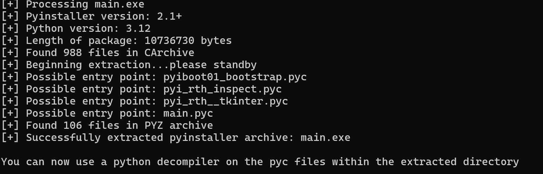This screenshot has height=174, width=543.
Task: Click the number 106 in PYZ line
Action: click(x=73, y=126)
